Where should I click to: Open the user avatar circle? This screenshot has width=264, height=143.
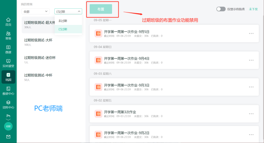point(8,126)
